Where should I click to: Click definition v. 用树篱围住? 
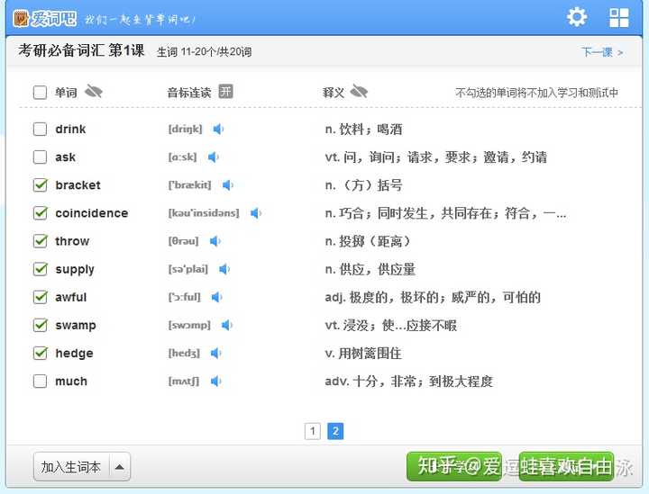point(363,354)
